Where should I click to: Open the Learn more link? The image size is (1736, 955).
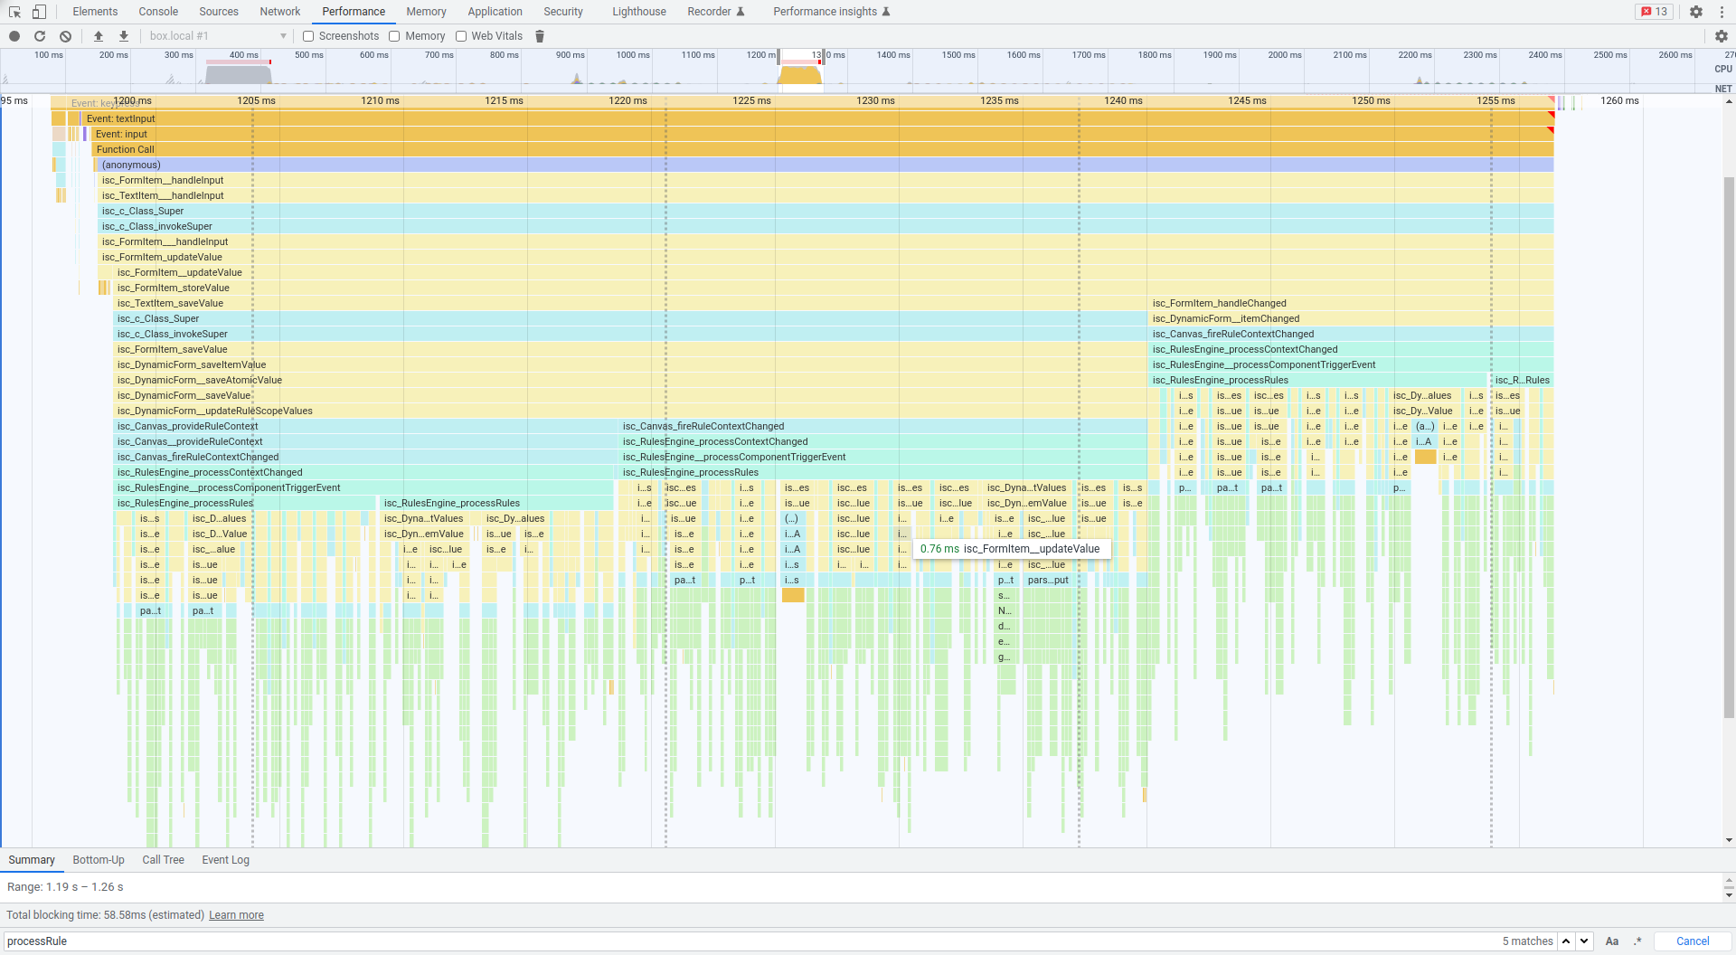236,915
